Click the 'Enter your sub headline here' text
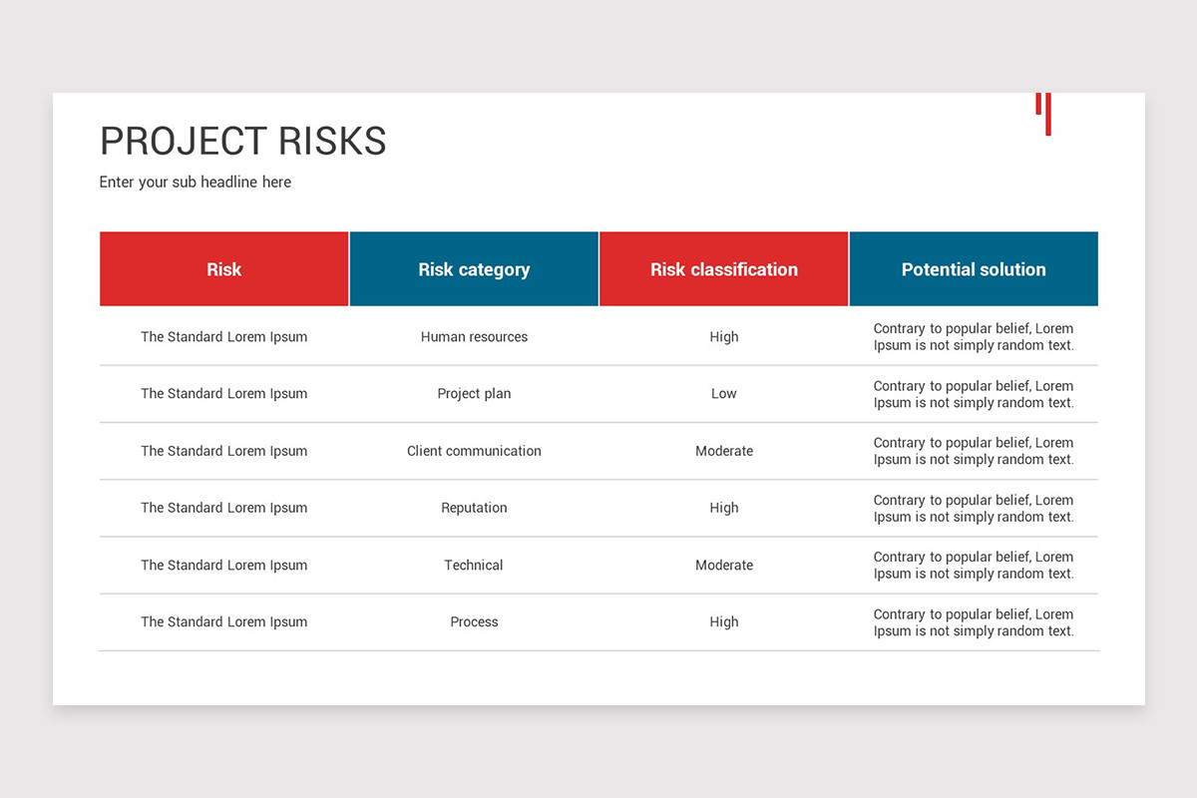The width and height of the screenshot is (1197, 798). [x=196, y=182]
